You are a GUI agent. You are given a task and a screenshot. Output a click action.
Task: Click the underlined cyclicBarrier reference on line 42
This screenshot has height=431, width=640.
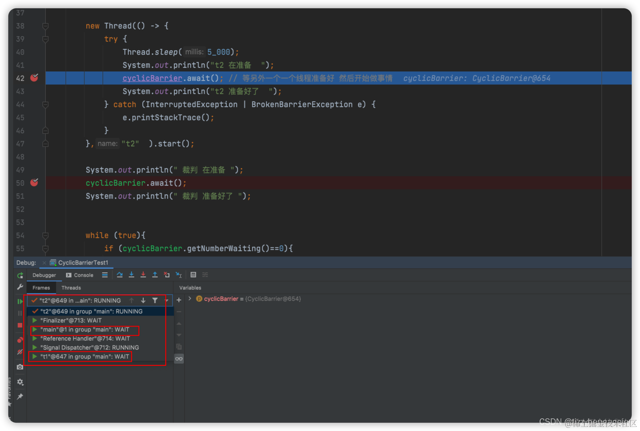tap(152, 78)
